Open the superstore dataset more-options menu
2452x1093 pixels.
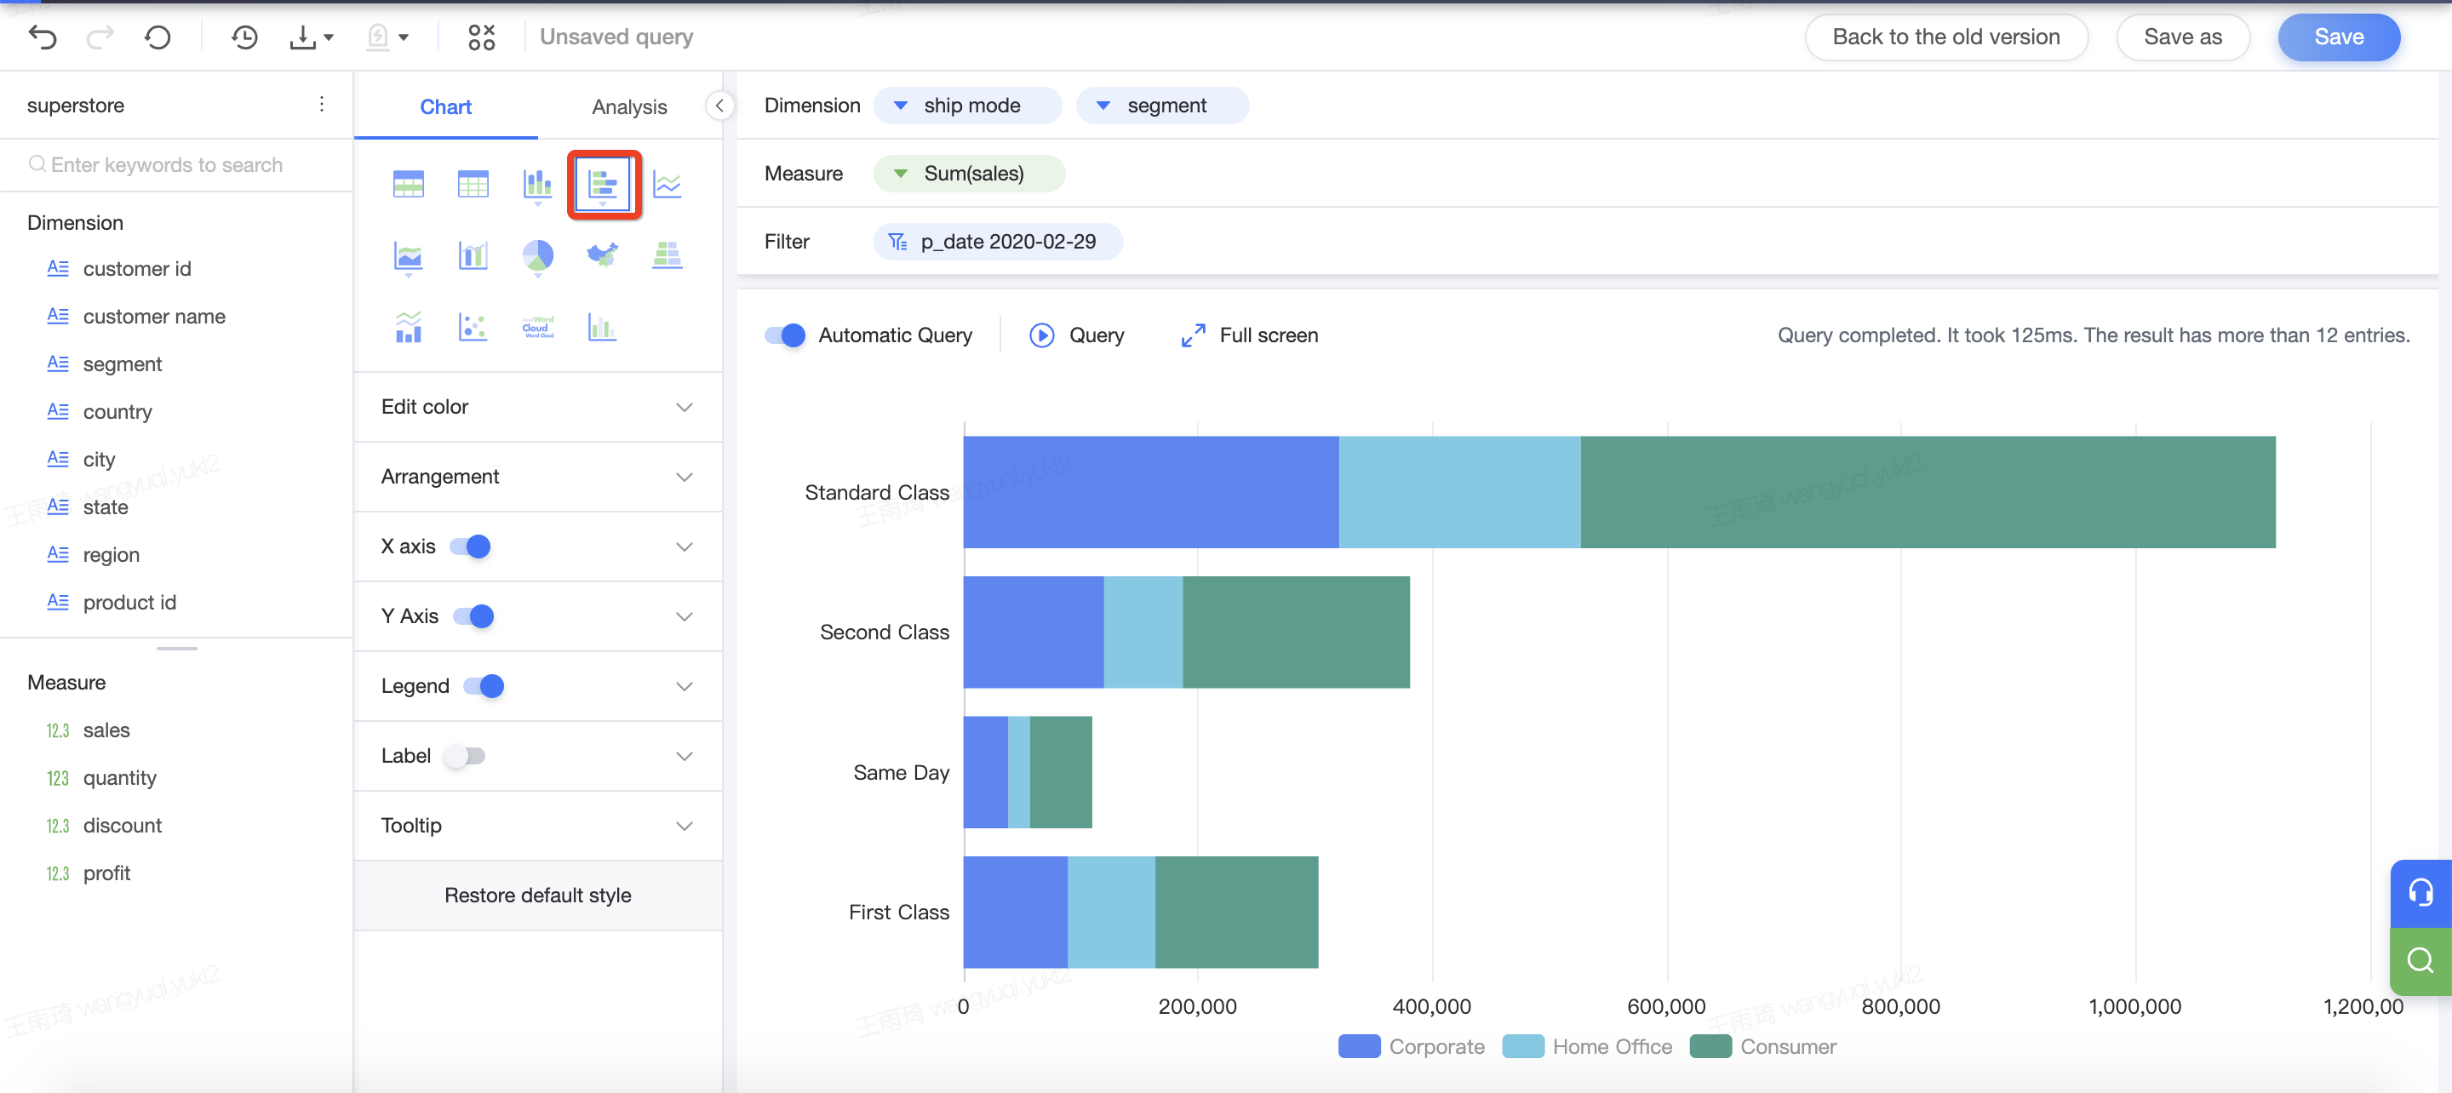point(322,104)
